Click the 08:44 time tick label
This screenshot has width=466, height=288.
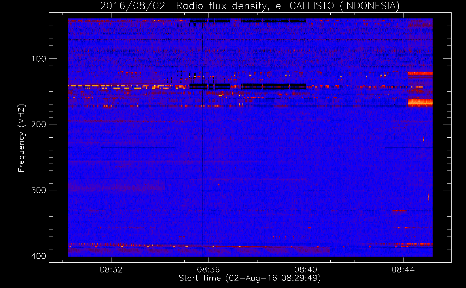[403, 270]
